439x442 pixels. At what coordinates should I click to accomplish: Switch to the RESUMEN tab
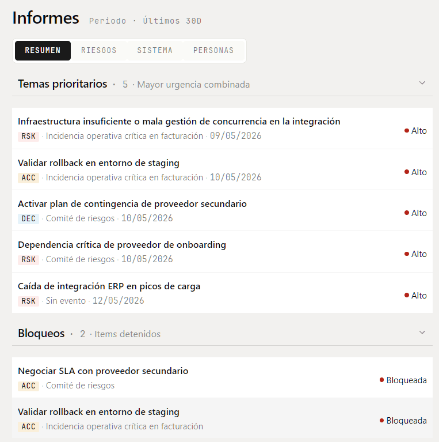[x=43, y=51]
